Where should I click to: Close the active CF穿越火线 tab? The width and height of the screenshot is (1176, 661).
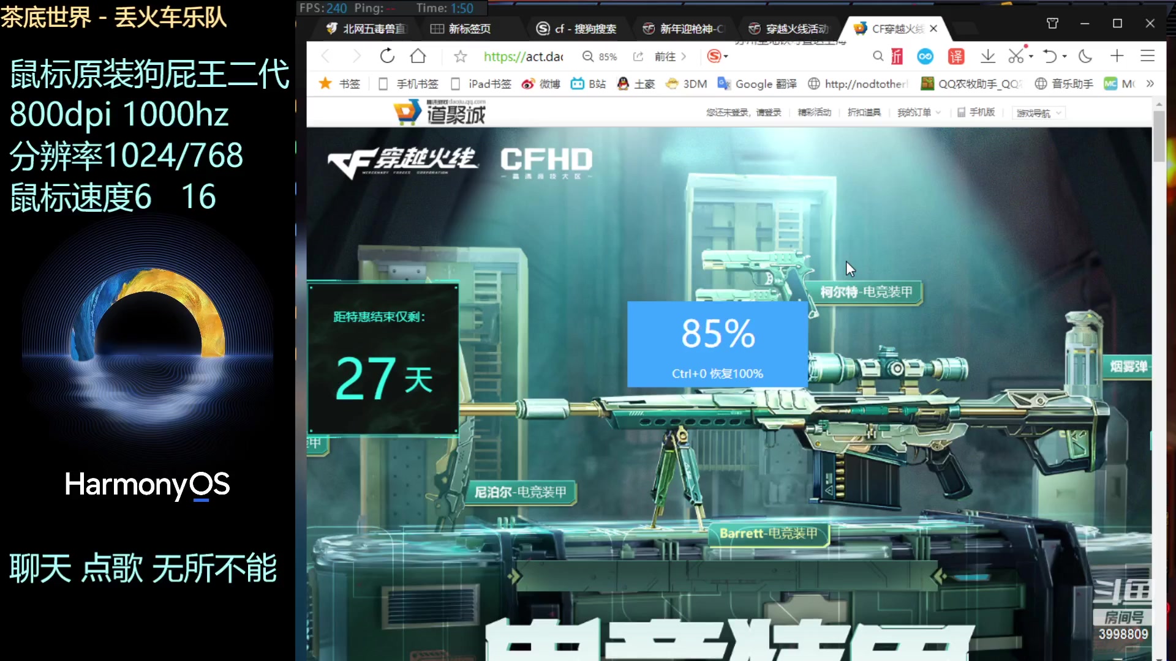click(933, 28)
